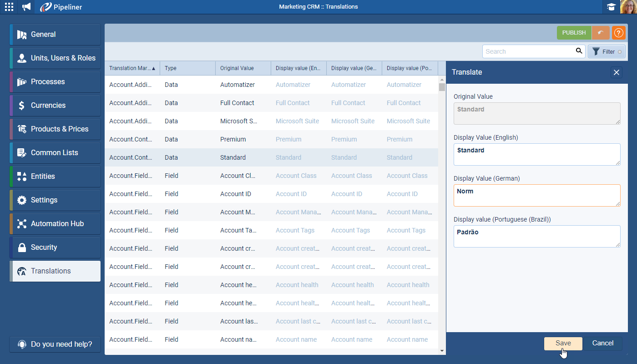637x364 pixels.
Task: Click the orange undo arrow button
Action: pyautogui.click(x=601, y=33)
